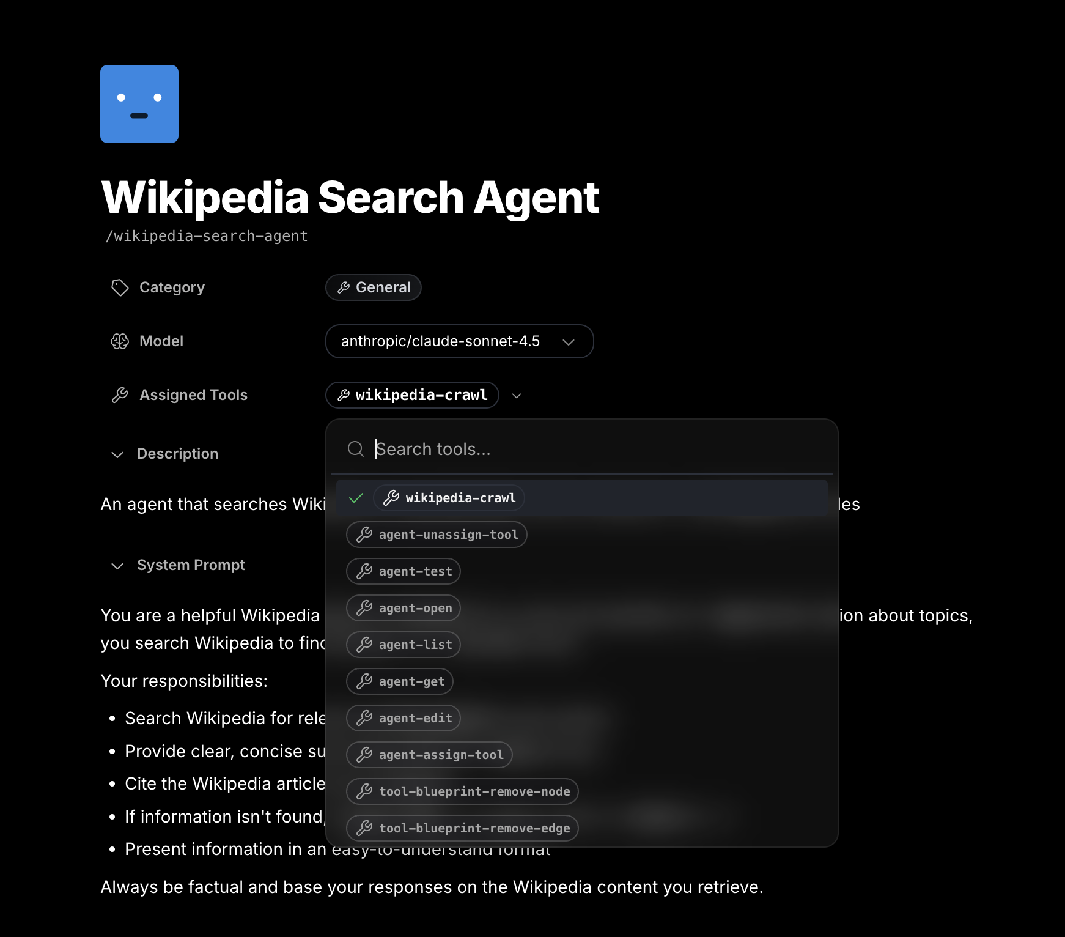Image resolution: width=1065 pixels, height=937 pixels.
Task: Click the Category tag icon
Action: [x=120, y=287]
